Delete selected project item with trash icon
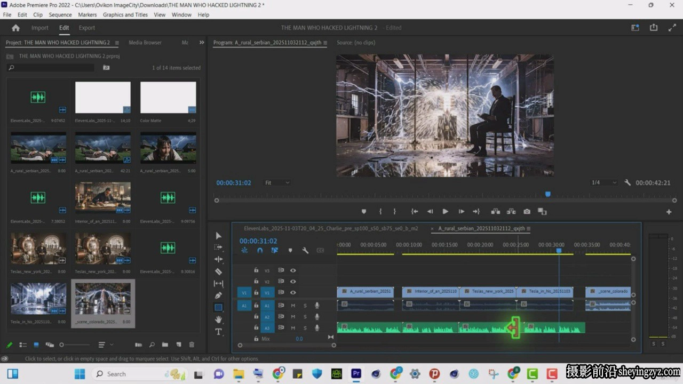 (x=192, y=345)
